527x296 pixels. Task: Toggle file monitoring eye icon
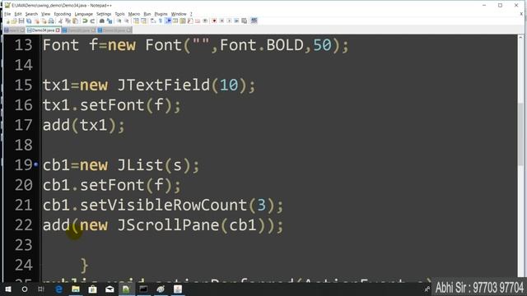pos(205,21)
